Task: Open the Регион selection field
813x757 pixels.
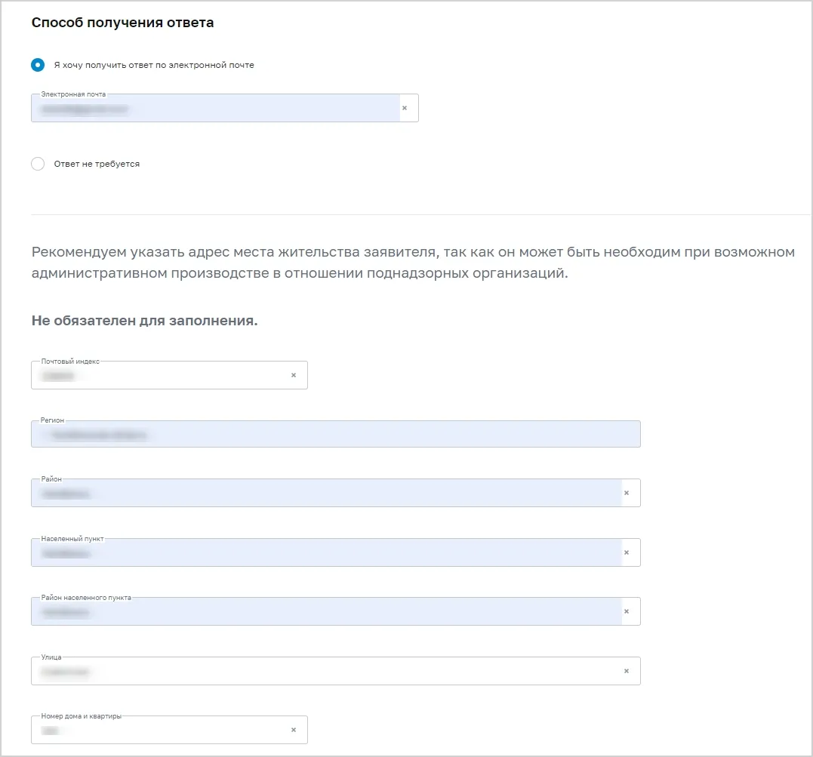Action: pyautogui.click(x=335, y=434)
